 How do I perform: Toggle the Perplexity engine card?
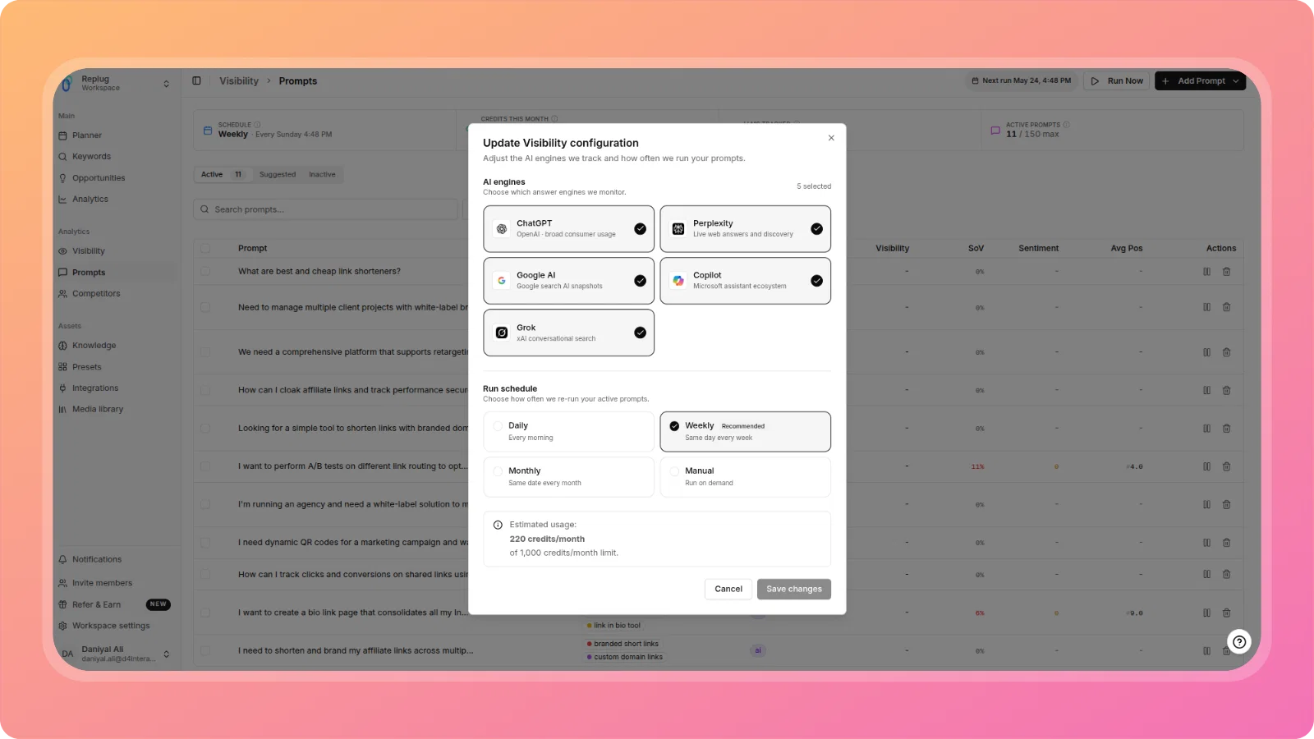click(x=745, y=228)
